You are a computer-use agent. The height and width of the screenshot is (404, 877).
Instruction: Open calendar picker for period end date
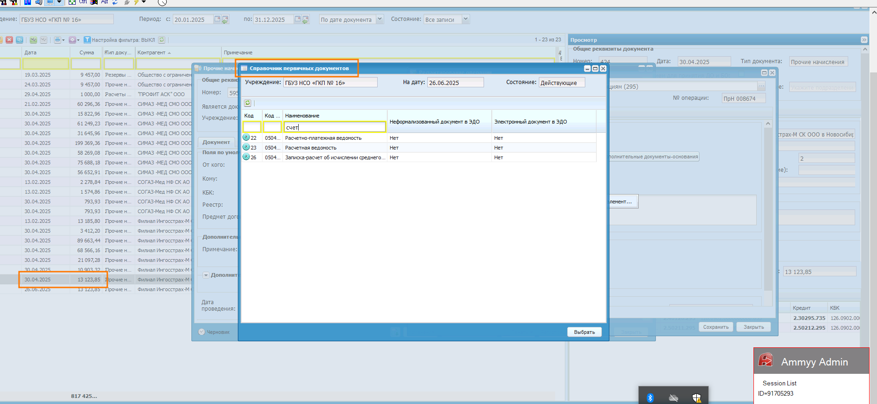[297, 19]
